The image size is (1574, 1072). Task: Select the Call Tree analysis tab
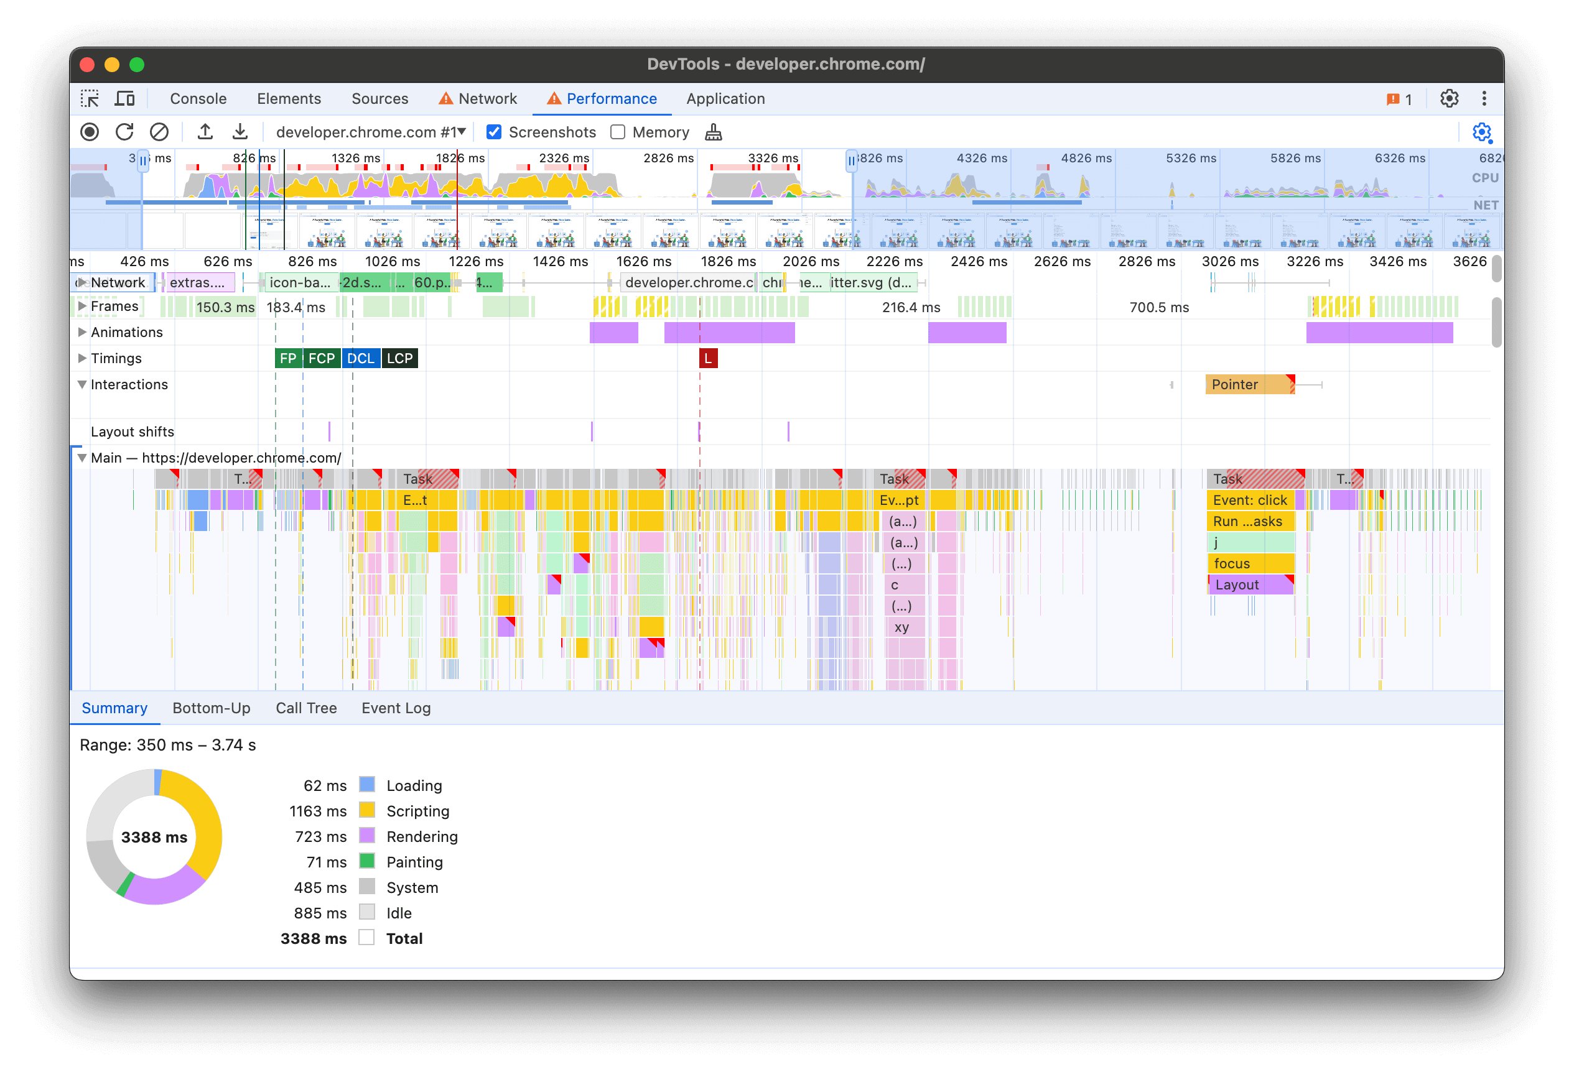(x=304, y=706)
